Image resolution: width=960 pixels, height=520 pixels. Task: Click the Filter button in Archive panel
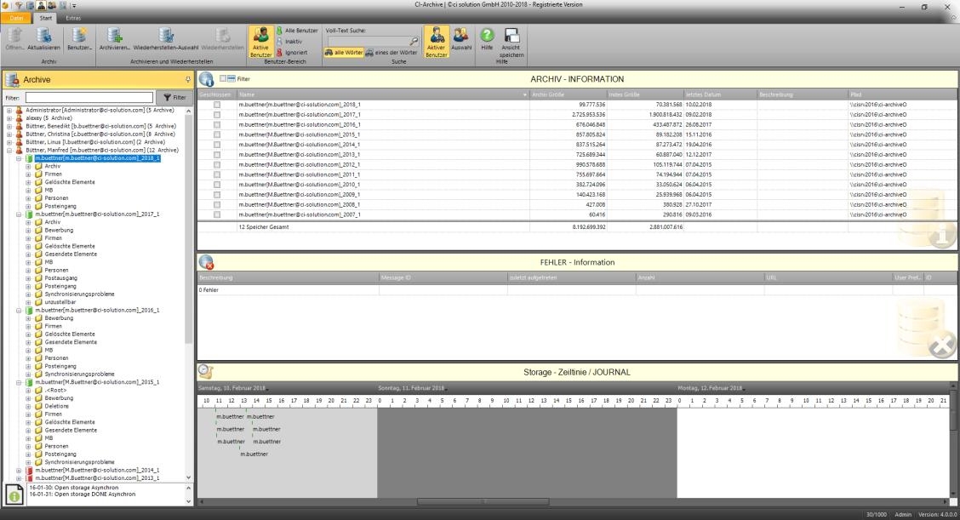pyautogui.click(x=174, y=97)
